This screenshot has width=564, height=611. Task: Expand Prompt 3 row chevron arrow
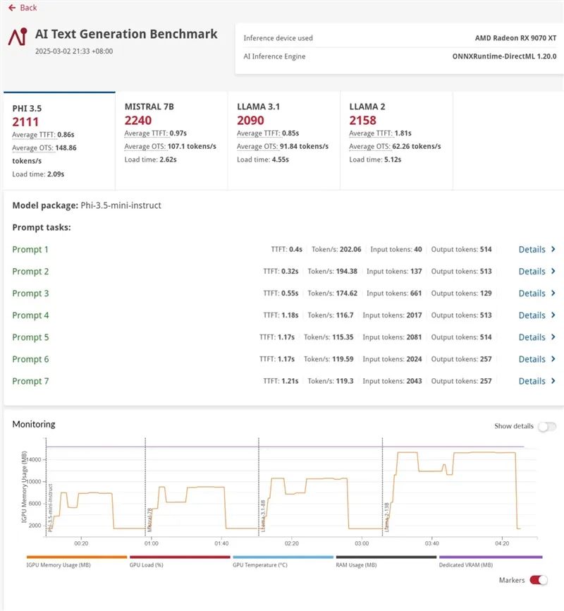pyautogui.click(x=553, y=293)
